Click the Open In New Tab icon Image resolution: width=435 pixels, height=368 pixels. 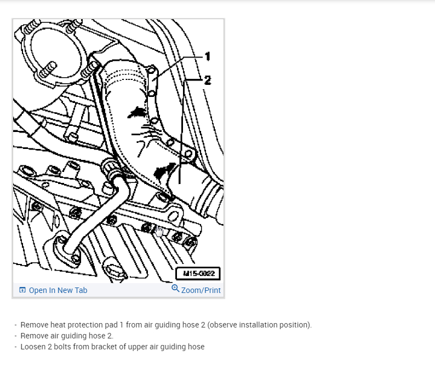22,290
